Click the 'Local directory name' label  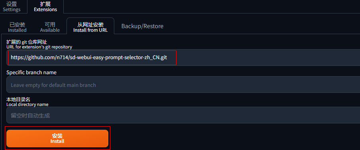point(27,104)
